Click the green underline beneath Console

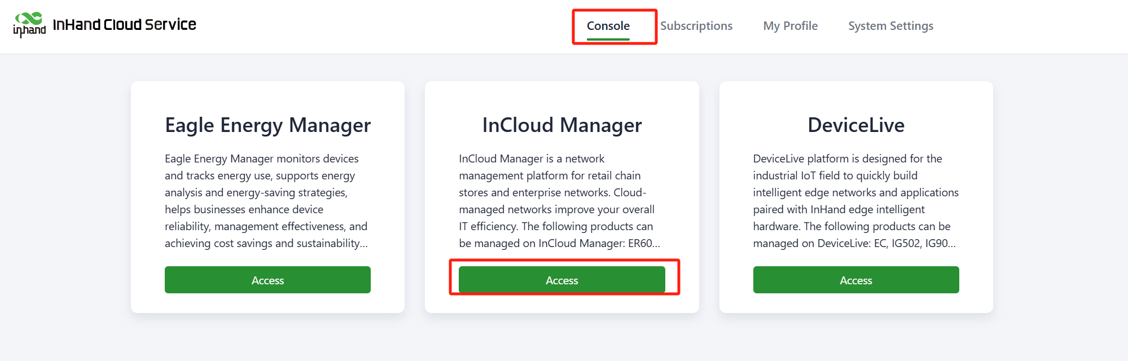[x=608, y=39]
